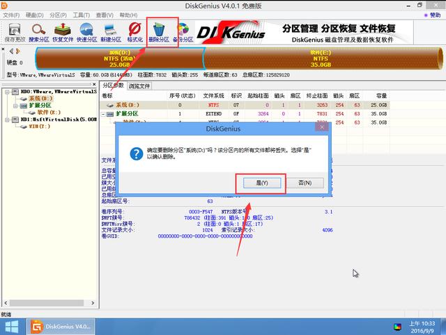Select 扩展分区 in the disk tree
The height and width of the screenshot is (335, 446).
(40, 106)
